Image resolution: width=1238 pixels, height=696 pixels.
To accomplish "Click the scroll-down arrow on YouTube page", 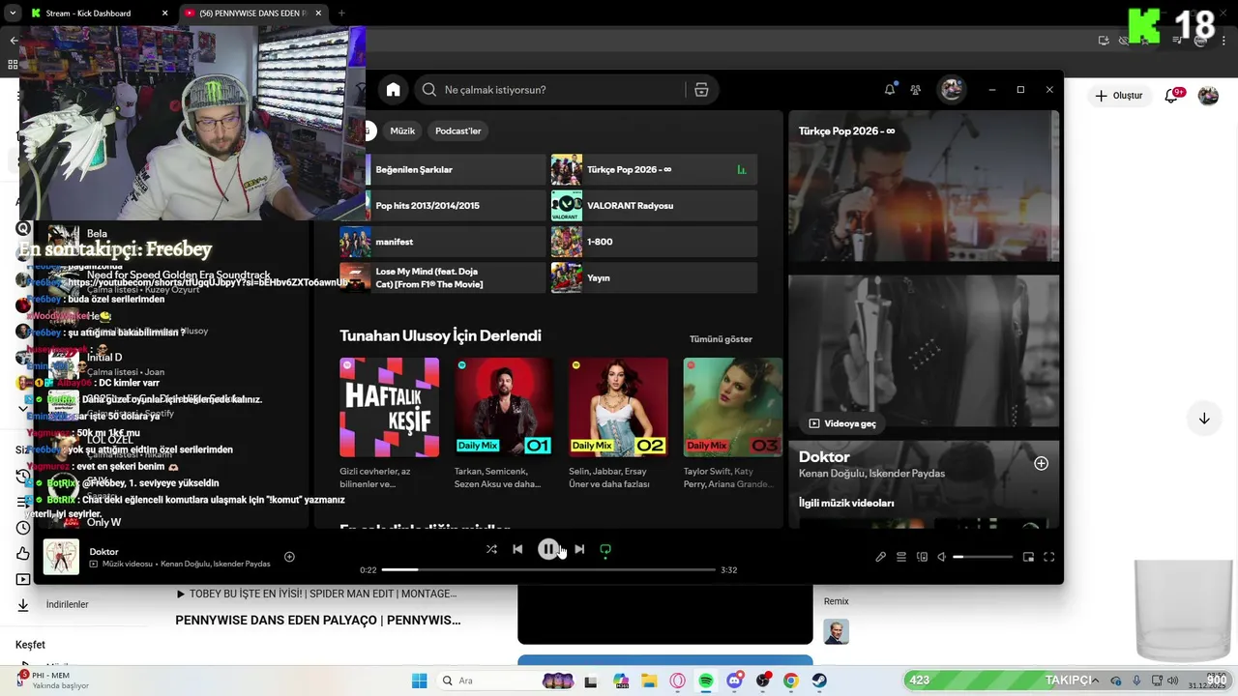I will coord(1204,419).
